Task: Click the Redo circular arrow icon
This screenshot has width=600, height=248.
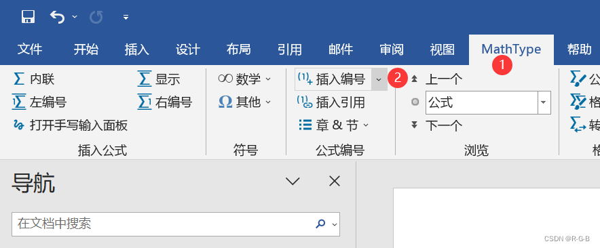Action: click(x=96, y=17)
